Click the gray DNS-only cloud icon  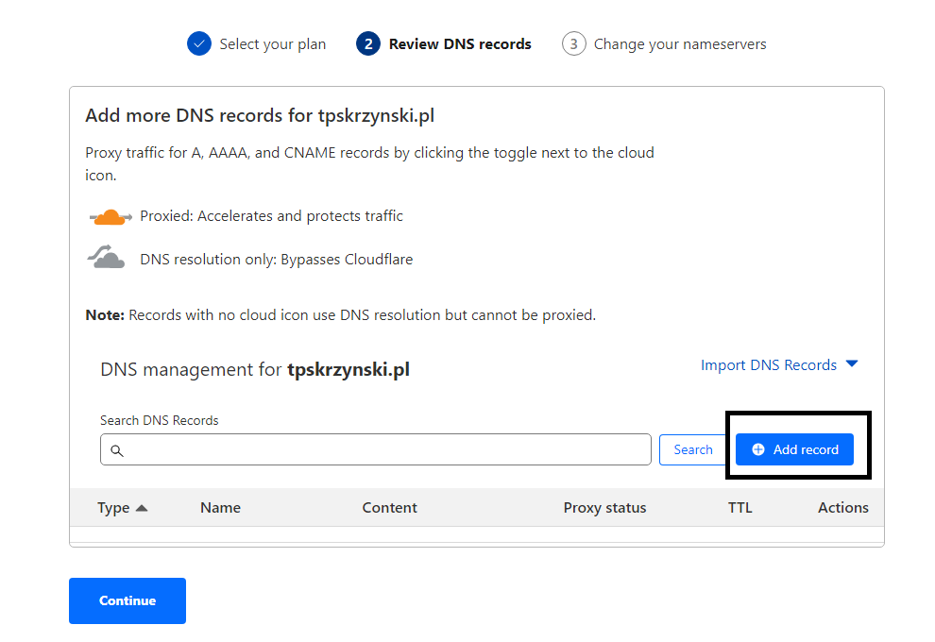tap(106, 257)
